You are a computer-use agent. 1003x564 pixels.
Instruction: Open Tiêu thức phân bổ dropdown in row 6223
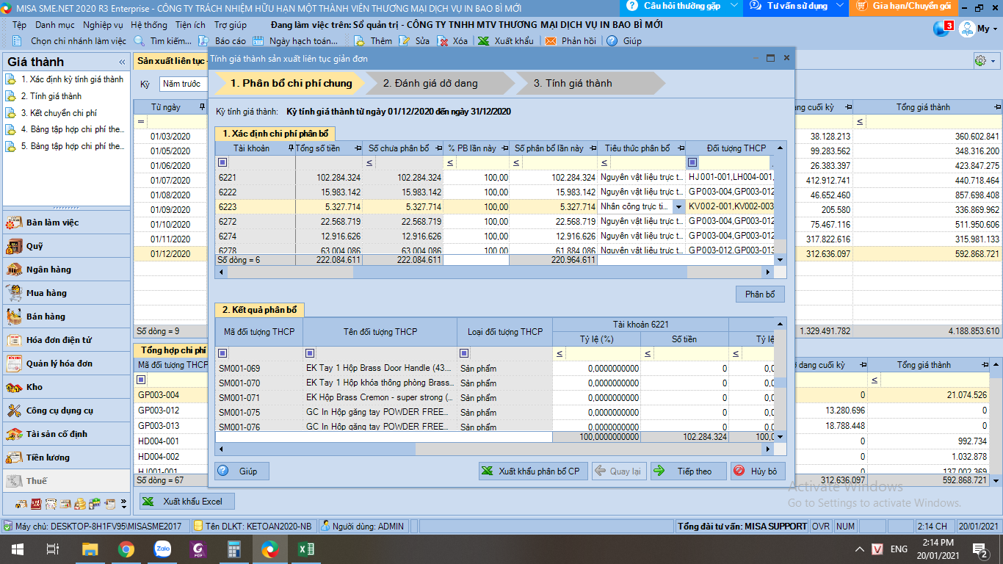678,207
